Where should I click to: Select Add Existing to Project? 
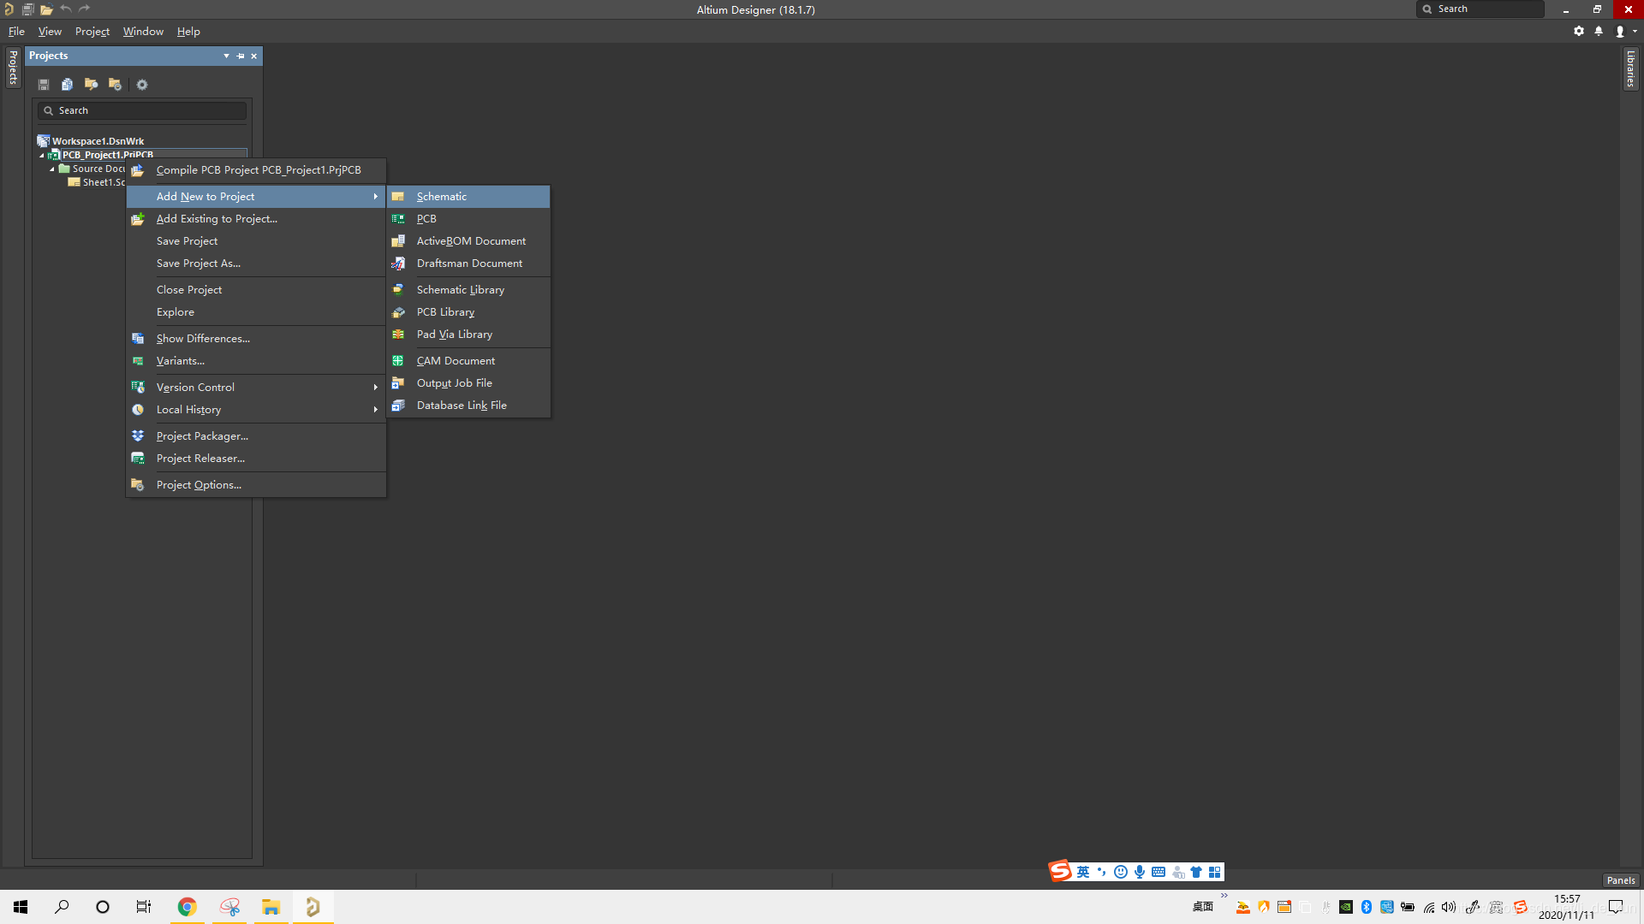click(256, 219)
